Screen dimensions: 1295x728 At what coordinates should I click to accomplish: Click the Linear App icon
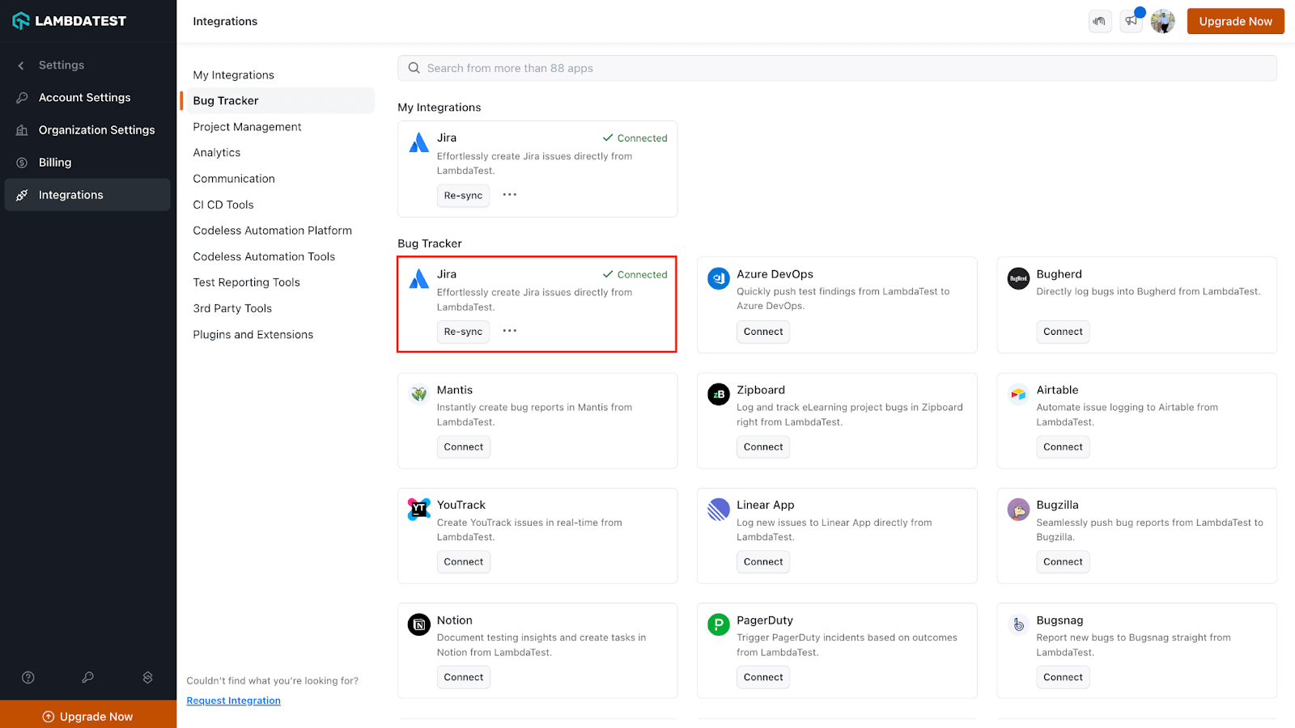coord(719,509)
